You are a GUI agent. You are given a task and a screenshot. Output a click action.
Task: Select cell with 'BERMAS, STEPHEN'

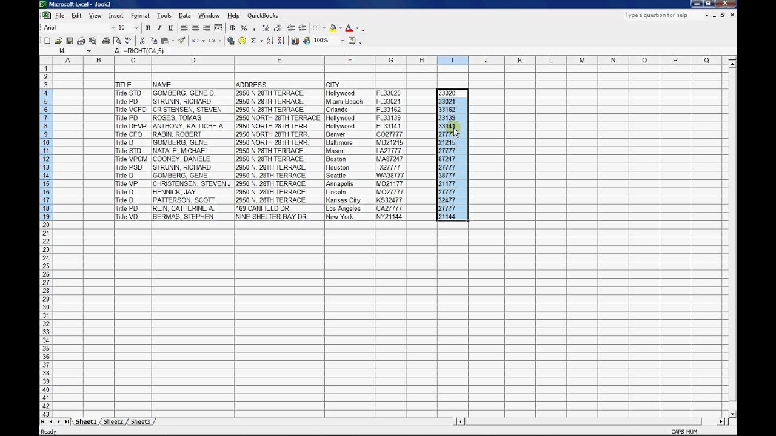(x=193, y=217)
